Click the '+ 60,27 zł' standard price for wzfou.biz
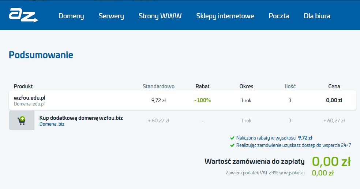 pos(158,121)
